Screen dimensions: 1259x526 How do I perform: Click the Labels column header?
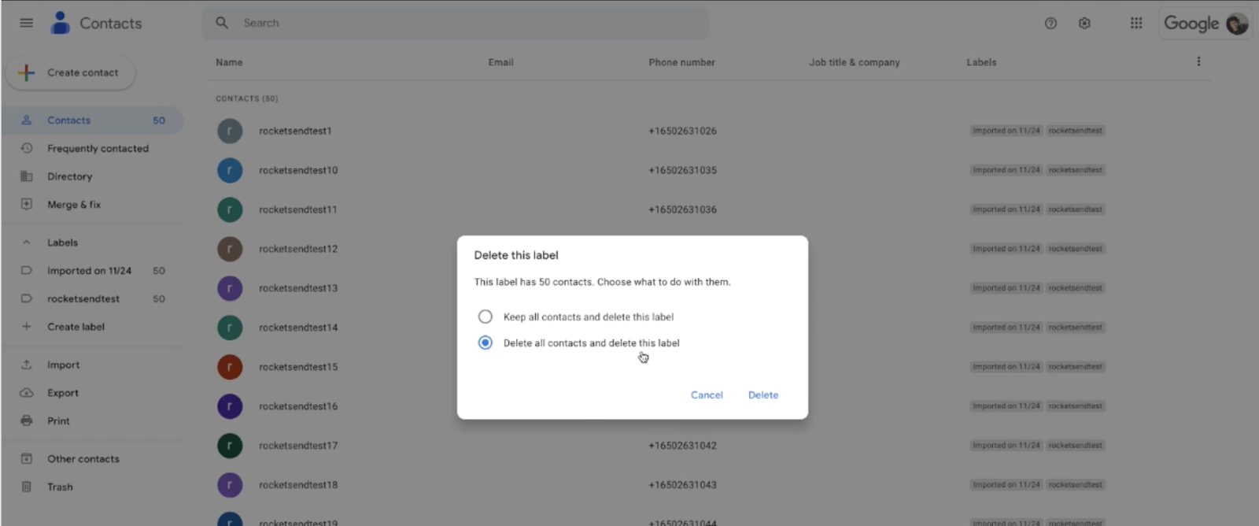point(981,62)
